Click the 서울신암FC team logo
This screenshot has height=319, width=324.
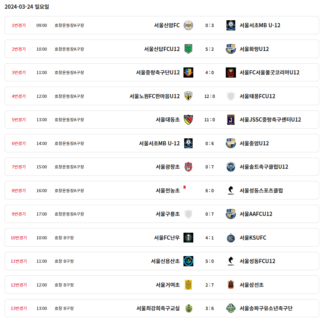(188, 25)
